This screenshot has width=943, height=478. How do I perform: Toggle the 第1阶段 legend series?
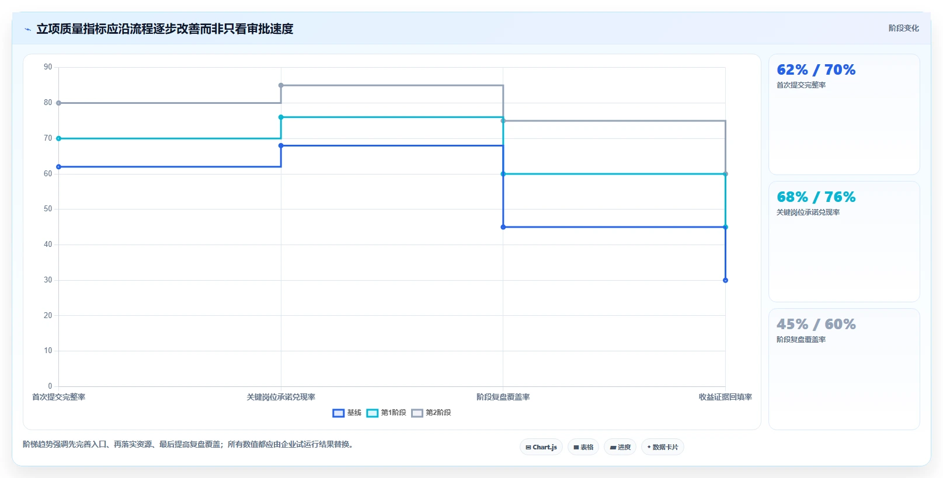tap(386, 413)
